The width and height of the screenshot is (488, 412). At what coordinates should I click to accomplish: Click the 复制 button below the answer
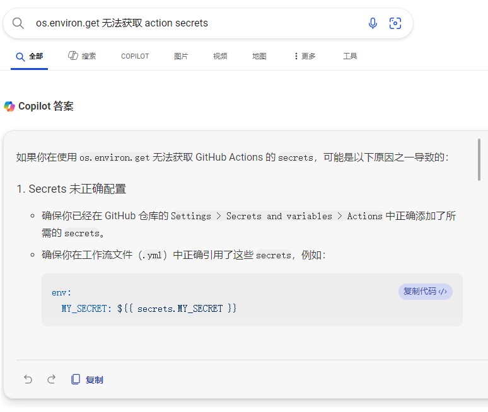tap(87, 380)
